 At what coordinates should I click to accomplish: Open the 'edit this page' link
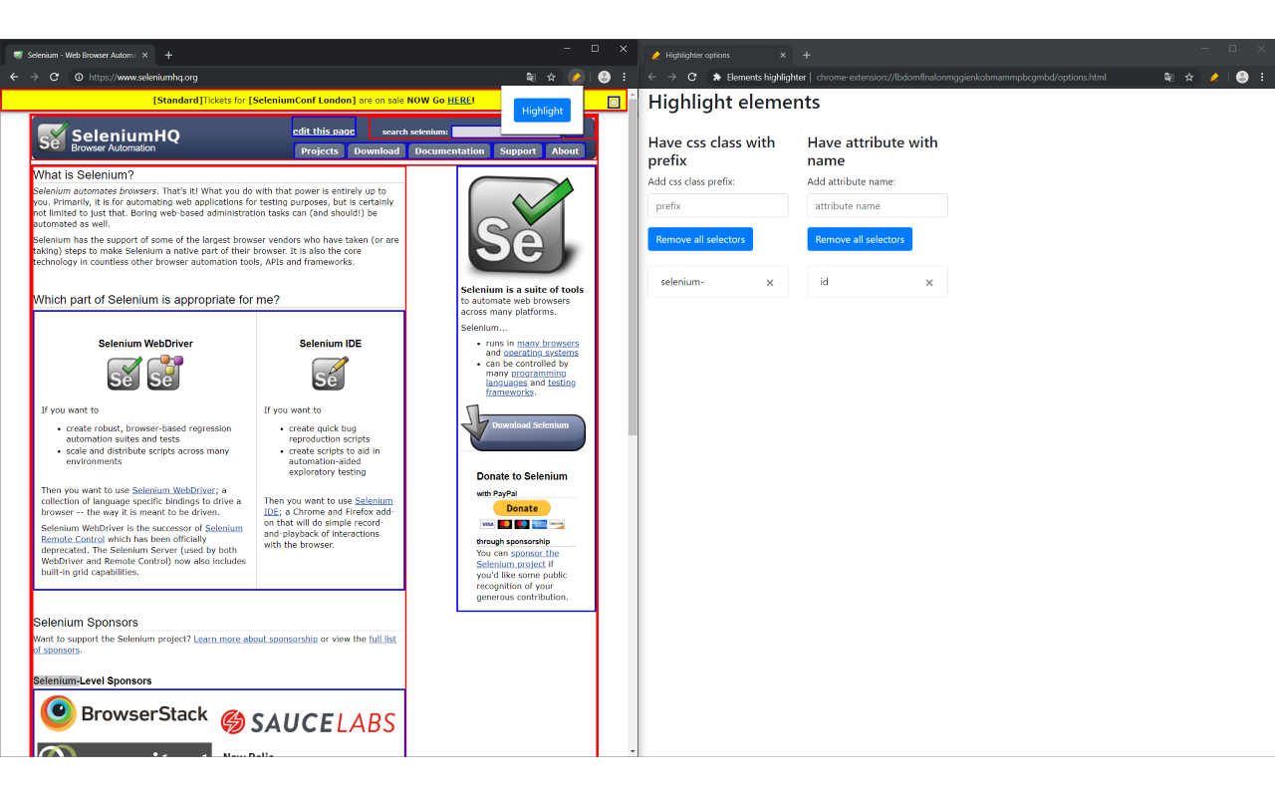coord(324,131)
